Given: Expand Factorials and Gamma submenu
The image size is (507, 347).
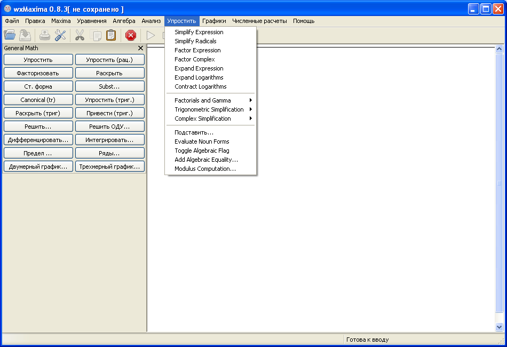Looking at the screenshot, I should click(x=211, y=100).
